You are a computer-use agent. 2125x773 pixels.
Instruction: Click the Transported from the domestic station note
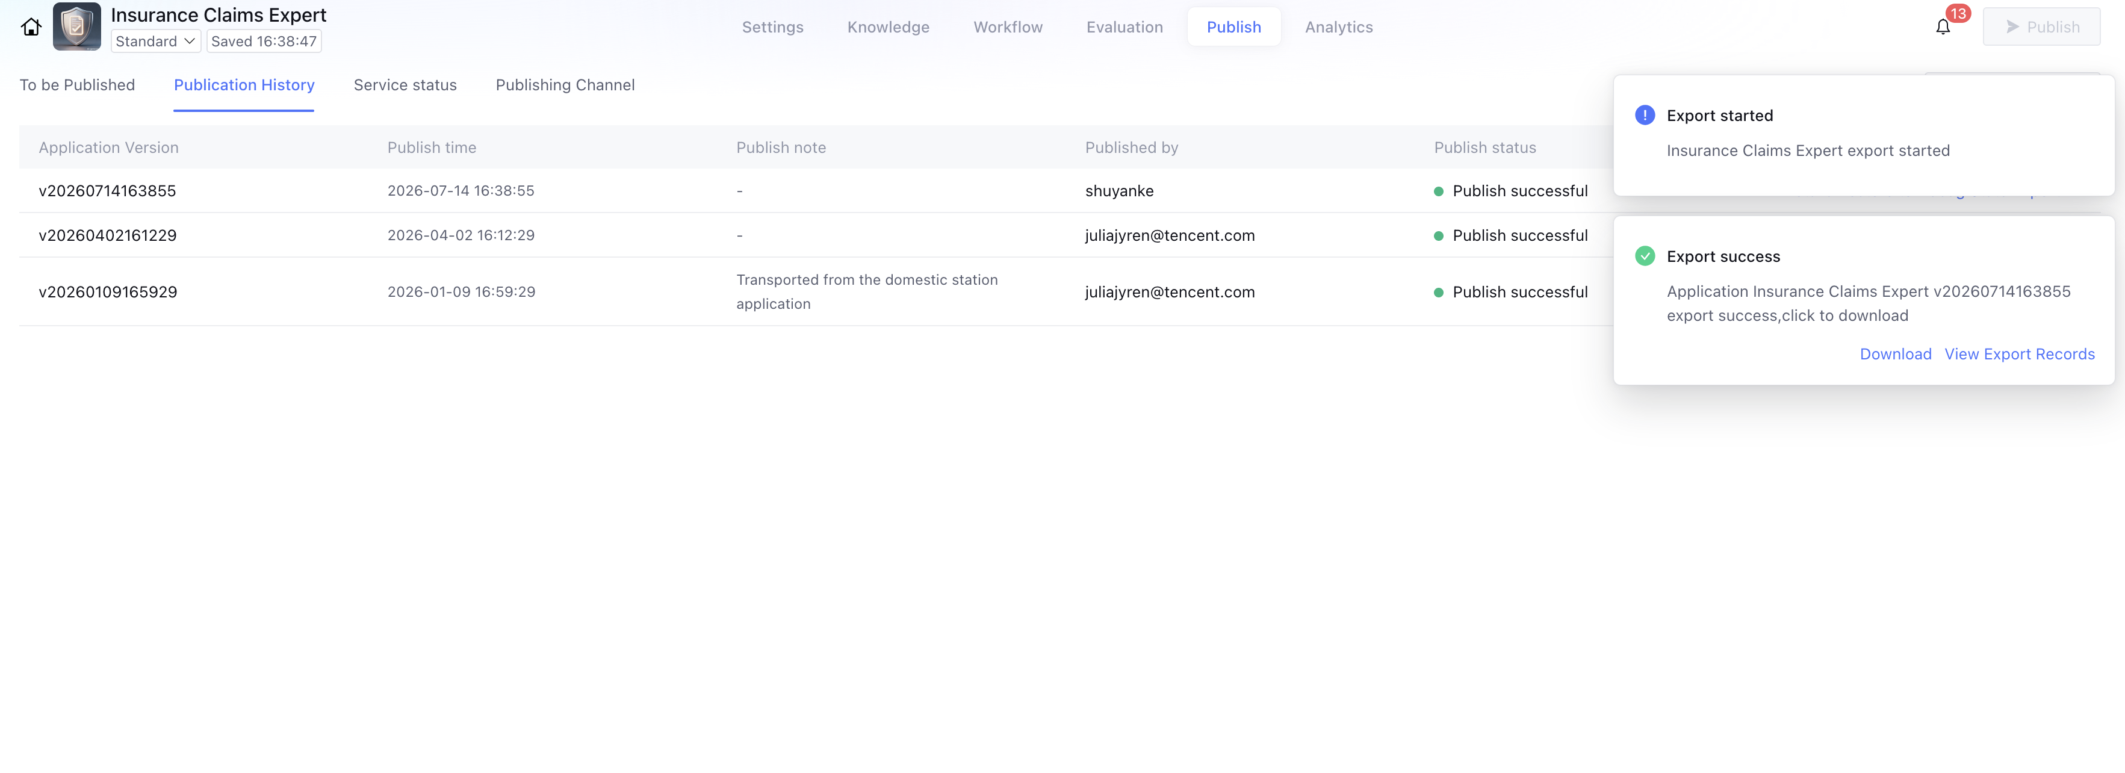(x=867, y=292)
